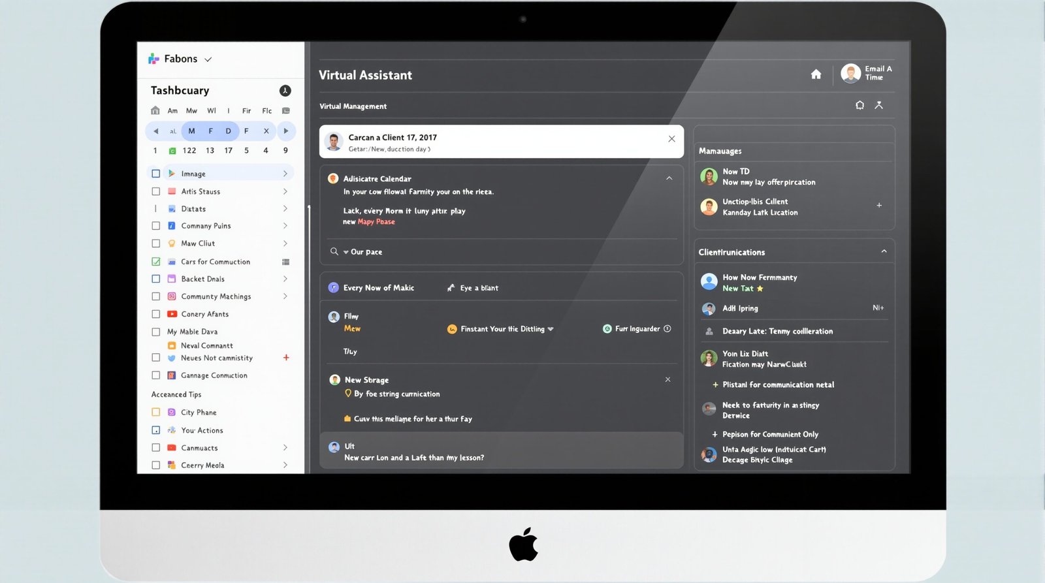Click the round badge icon beside Tashbcuary

[x=285, y=91]
